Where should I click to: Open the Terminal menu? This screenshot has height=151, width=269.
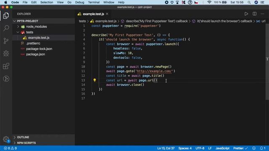tap(94, 2)
